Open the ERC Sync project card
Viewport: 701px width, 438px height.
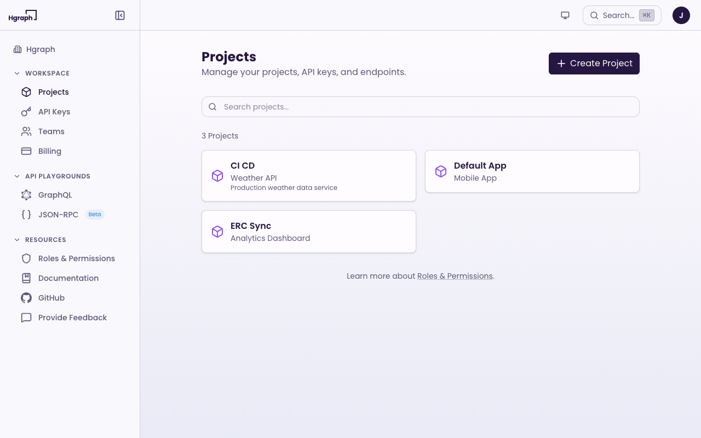pyautogui.click(x=308, y=231)
